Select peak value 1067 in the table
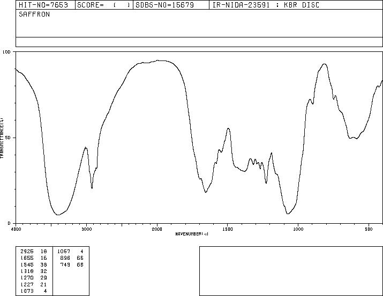The width and height of the screenshot is (383, 296). point(64,251)
